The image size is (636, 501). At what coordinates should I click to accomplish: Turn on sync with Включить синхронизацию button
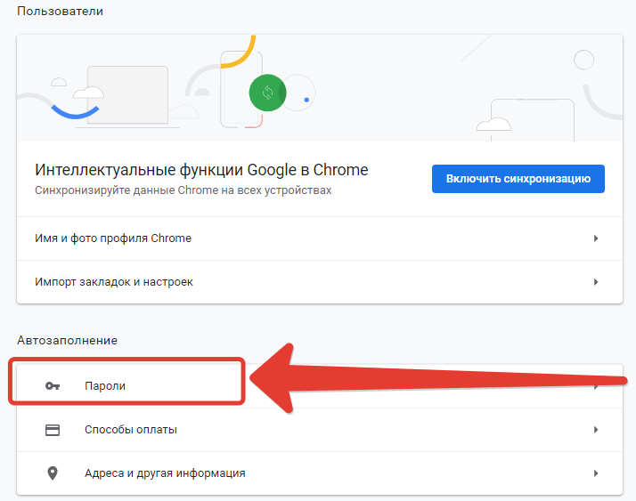pyautogui.click(x=518, y=179)
